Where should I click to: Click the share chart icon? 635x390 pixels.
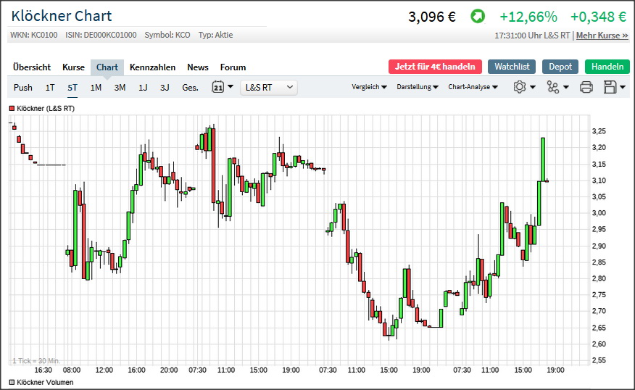tap(553, 87)
